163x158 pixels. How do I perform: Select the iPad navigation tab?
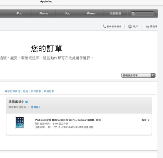[x=68, y=13]
